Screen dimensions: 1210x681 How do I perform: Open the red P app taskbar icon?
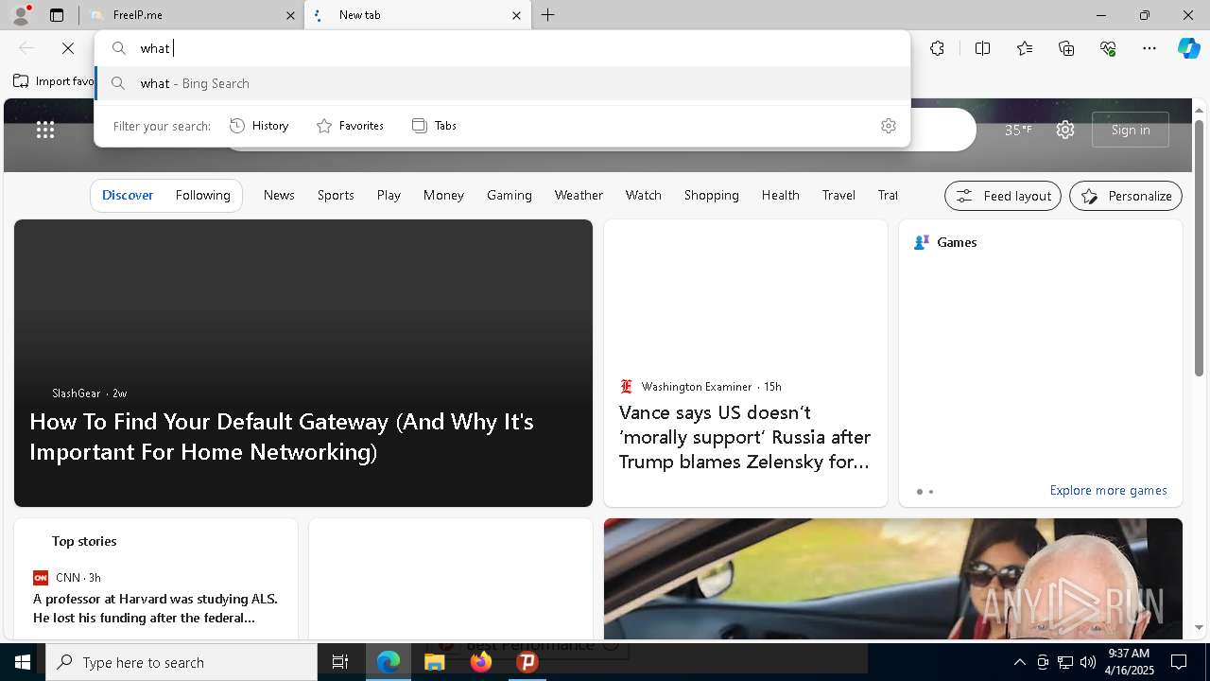coord(527,662)
